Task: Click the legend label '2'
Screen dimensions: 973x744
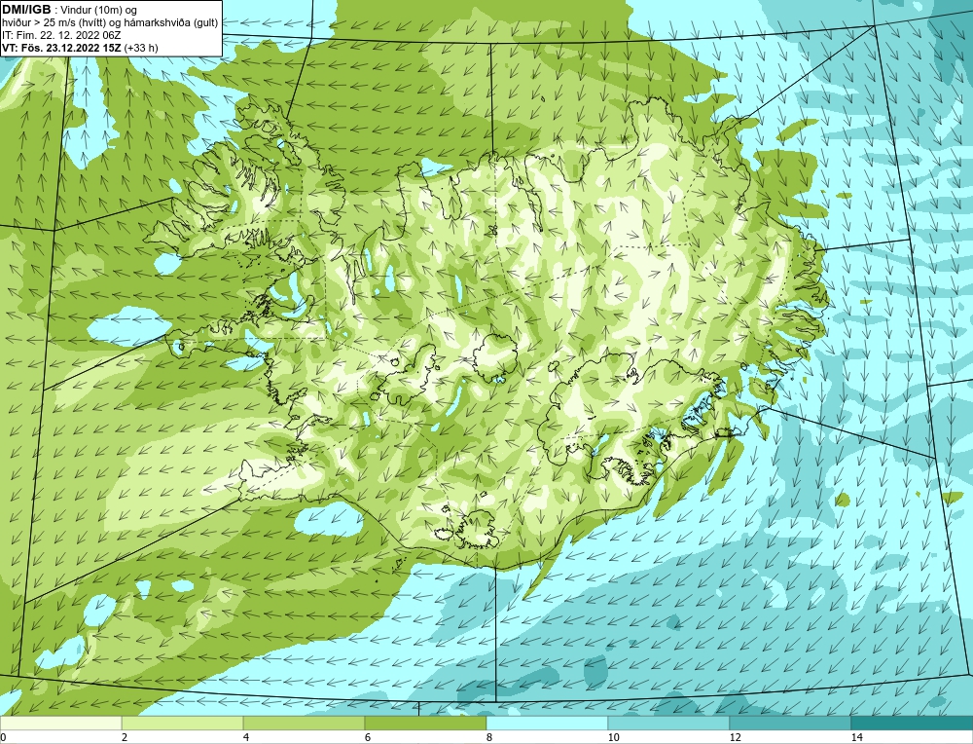Action: (x=125, y=737)
